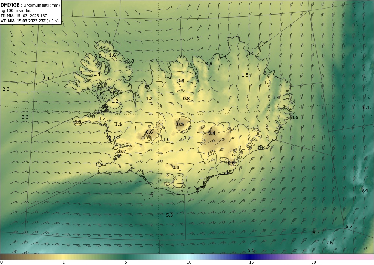Select the IT: Mið. 15. 03. 2023 18Z line
374x265 pixels.
coord(24,16)
